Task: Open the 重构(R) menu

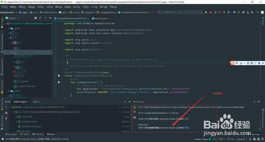Action: pos(59,7)
